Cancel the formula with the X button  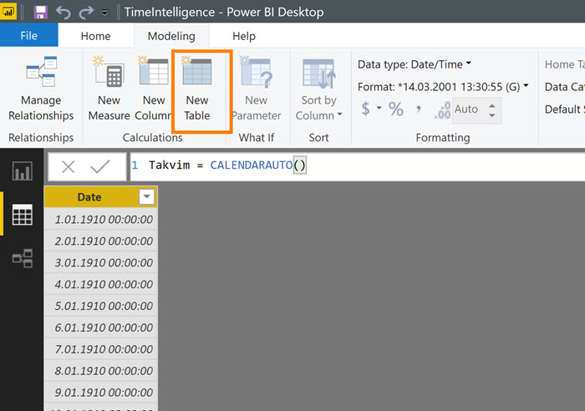pyautogui.click(x=69, y=167)
